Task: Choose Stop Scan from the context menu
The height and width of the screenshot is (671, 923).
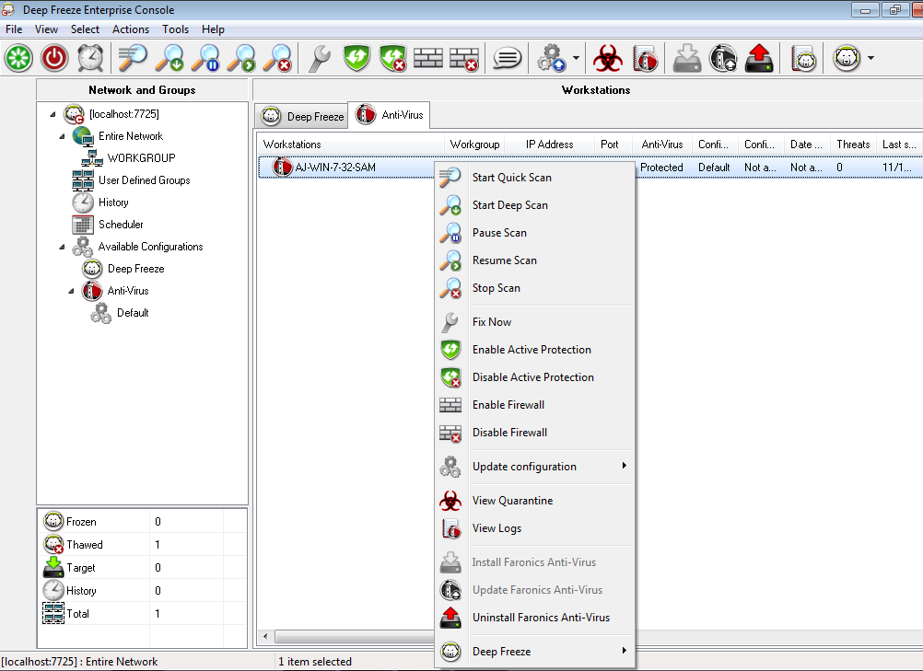Action: point(535,288)
